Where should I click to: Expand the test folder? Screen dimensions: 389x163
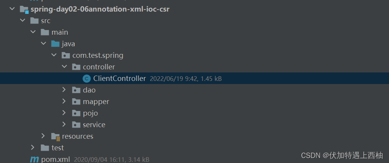point(33,148)
